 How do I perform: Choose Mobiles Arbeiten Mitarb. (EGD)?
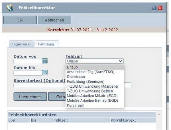92,96
